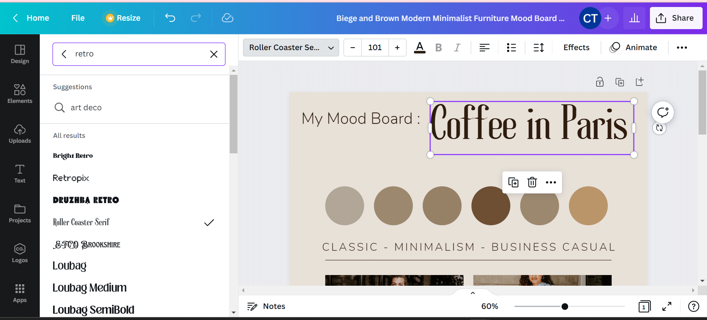Select the Bright Retro font
The height and width of the screenshot is (320, 707).
pyautogui.click(x=73, y=156)
